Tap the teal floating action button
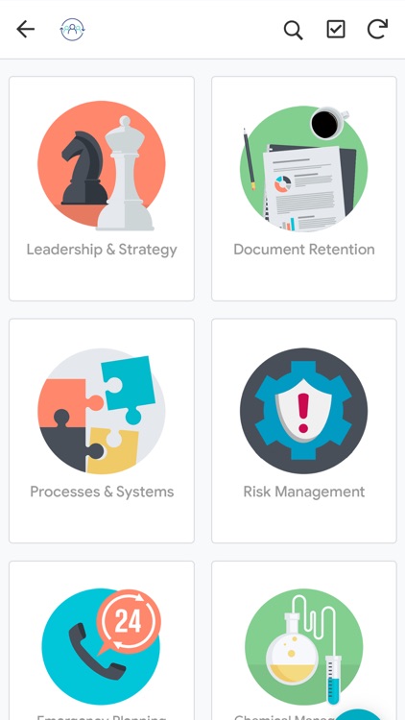The width and height of the screenshot is (405, 720). pos(361,714)
